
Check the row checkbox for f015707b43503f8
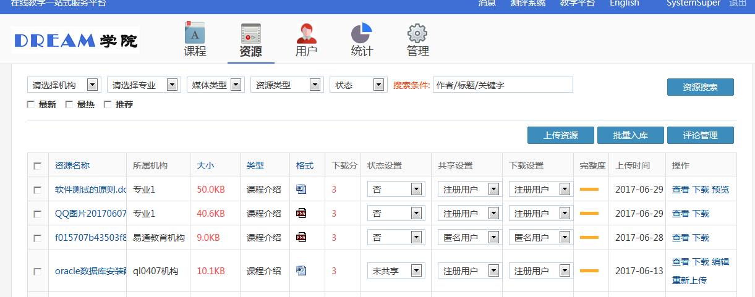coord(37,238)
